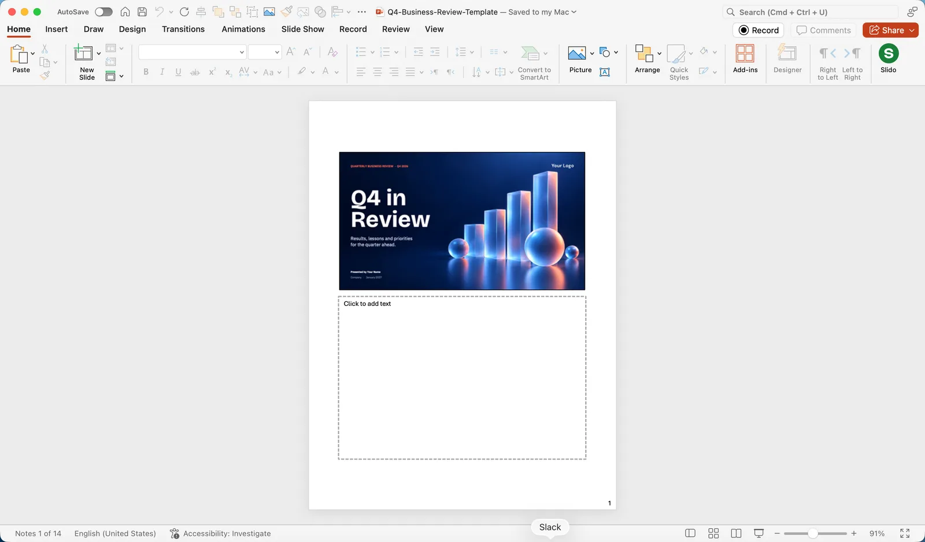Click the Undo arrow icon

point(159,12)
